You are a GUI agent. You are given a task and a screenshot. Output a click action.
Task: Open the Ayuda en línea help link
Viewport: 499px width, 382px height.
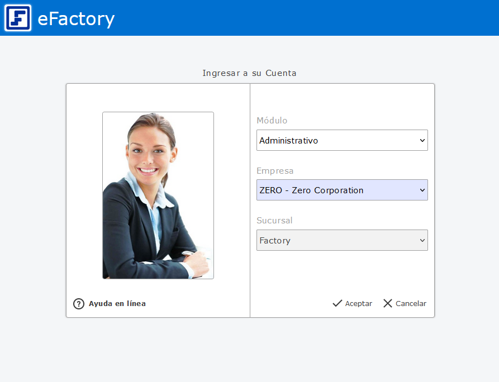[117, 304]
